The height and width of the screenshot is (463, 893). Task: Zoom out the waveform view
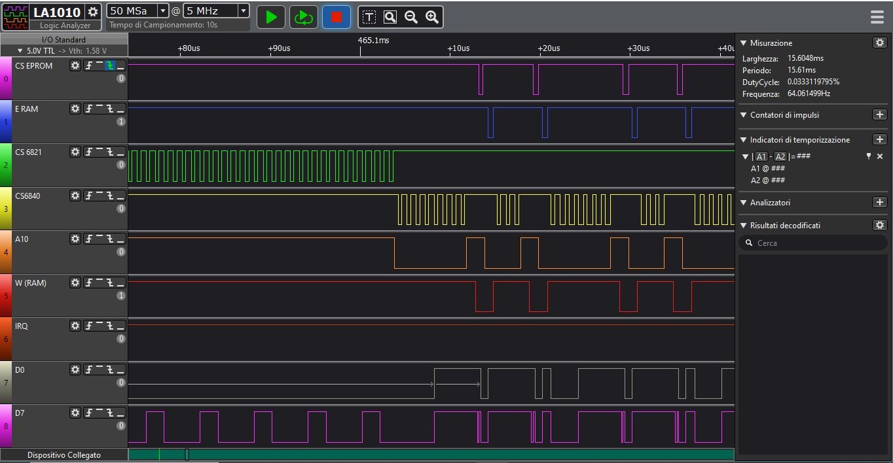pos(411,17)
